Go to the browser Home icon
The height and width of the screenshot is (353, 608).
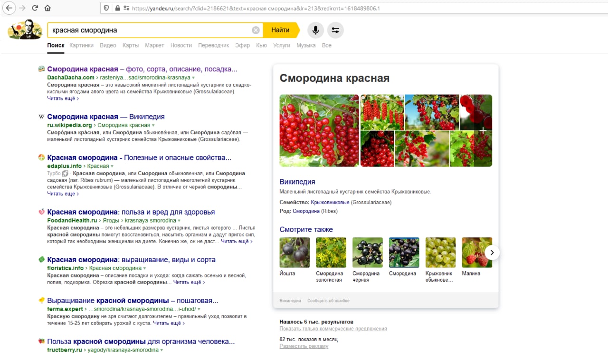47,8
